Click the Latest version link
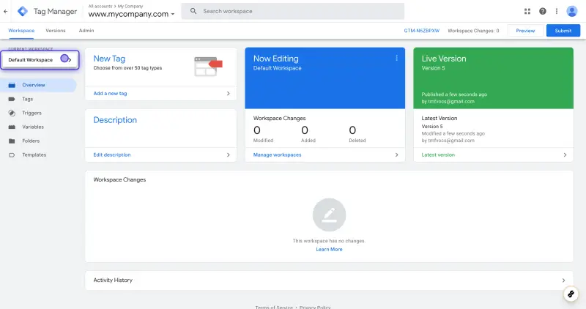Image resolution: width=586 pixels, height=309 pixels. coord(438,154)
